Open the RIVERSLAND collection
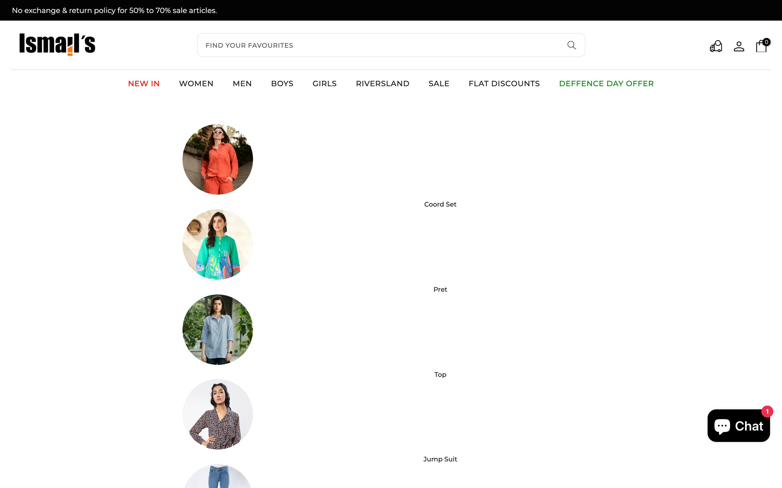The width and height of the screenshot is (782, 488). pos(383,84)
